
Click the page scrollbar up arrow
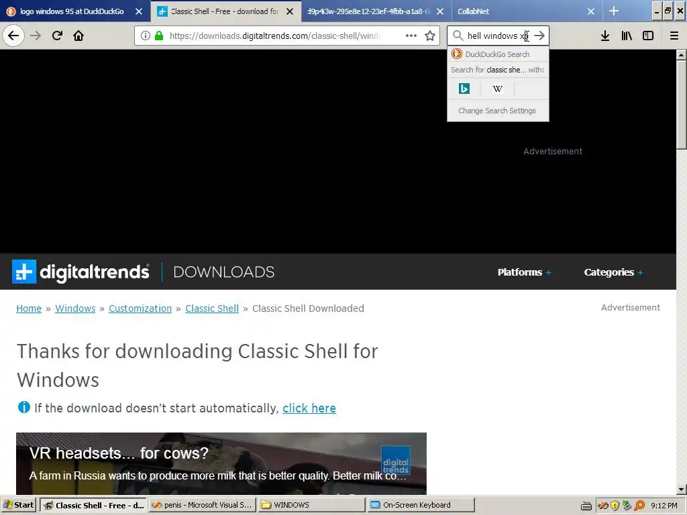(682, 55)
